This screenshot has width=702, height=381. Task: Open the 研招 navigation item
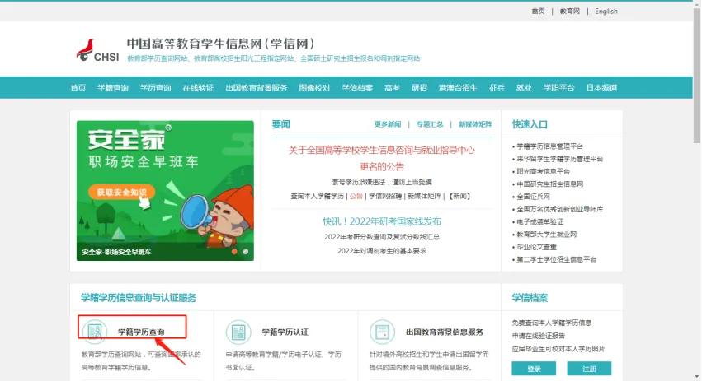(419, 87)
